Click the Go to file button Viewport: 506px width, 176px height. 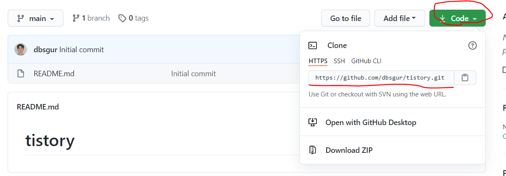click(346, 18)
